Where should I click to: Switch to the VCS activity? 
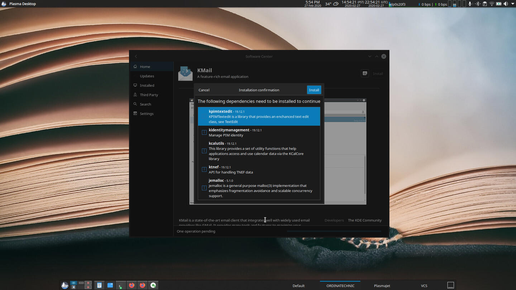click(424, 286)
